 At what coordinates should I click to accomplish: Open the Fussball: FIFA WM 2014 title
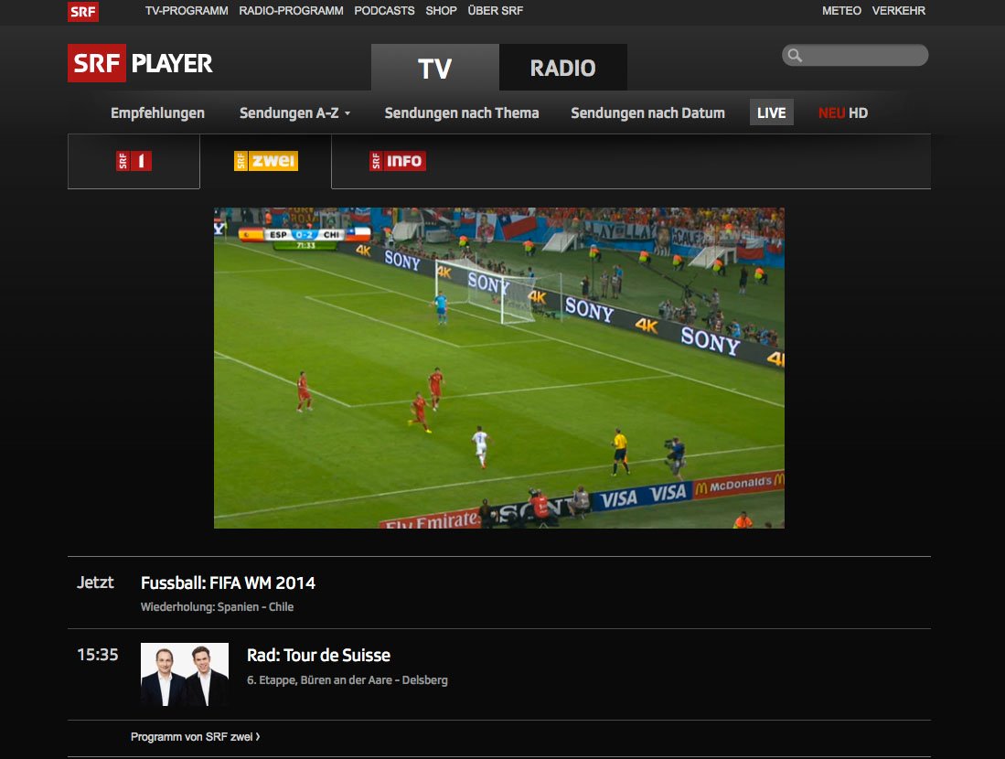pyautogui.click(x=229, y=583)
